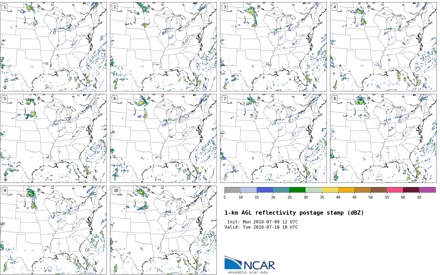
Task: Click the member 1 number label
Action: (5, 7)
